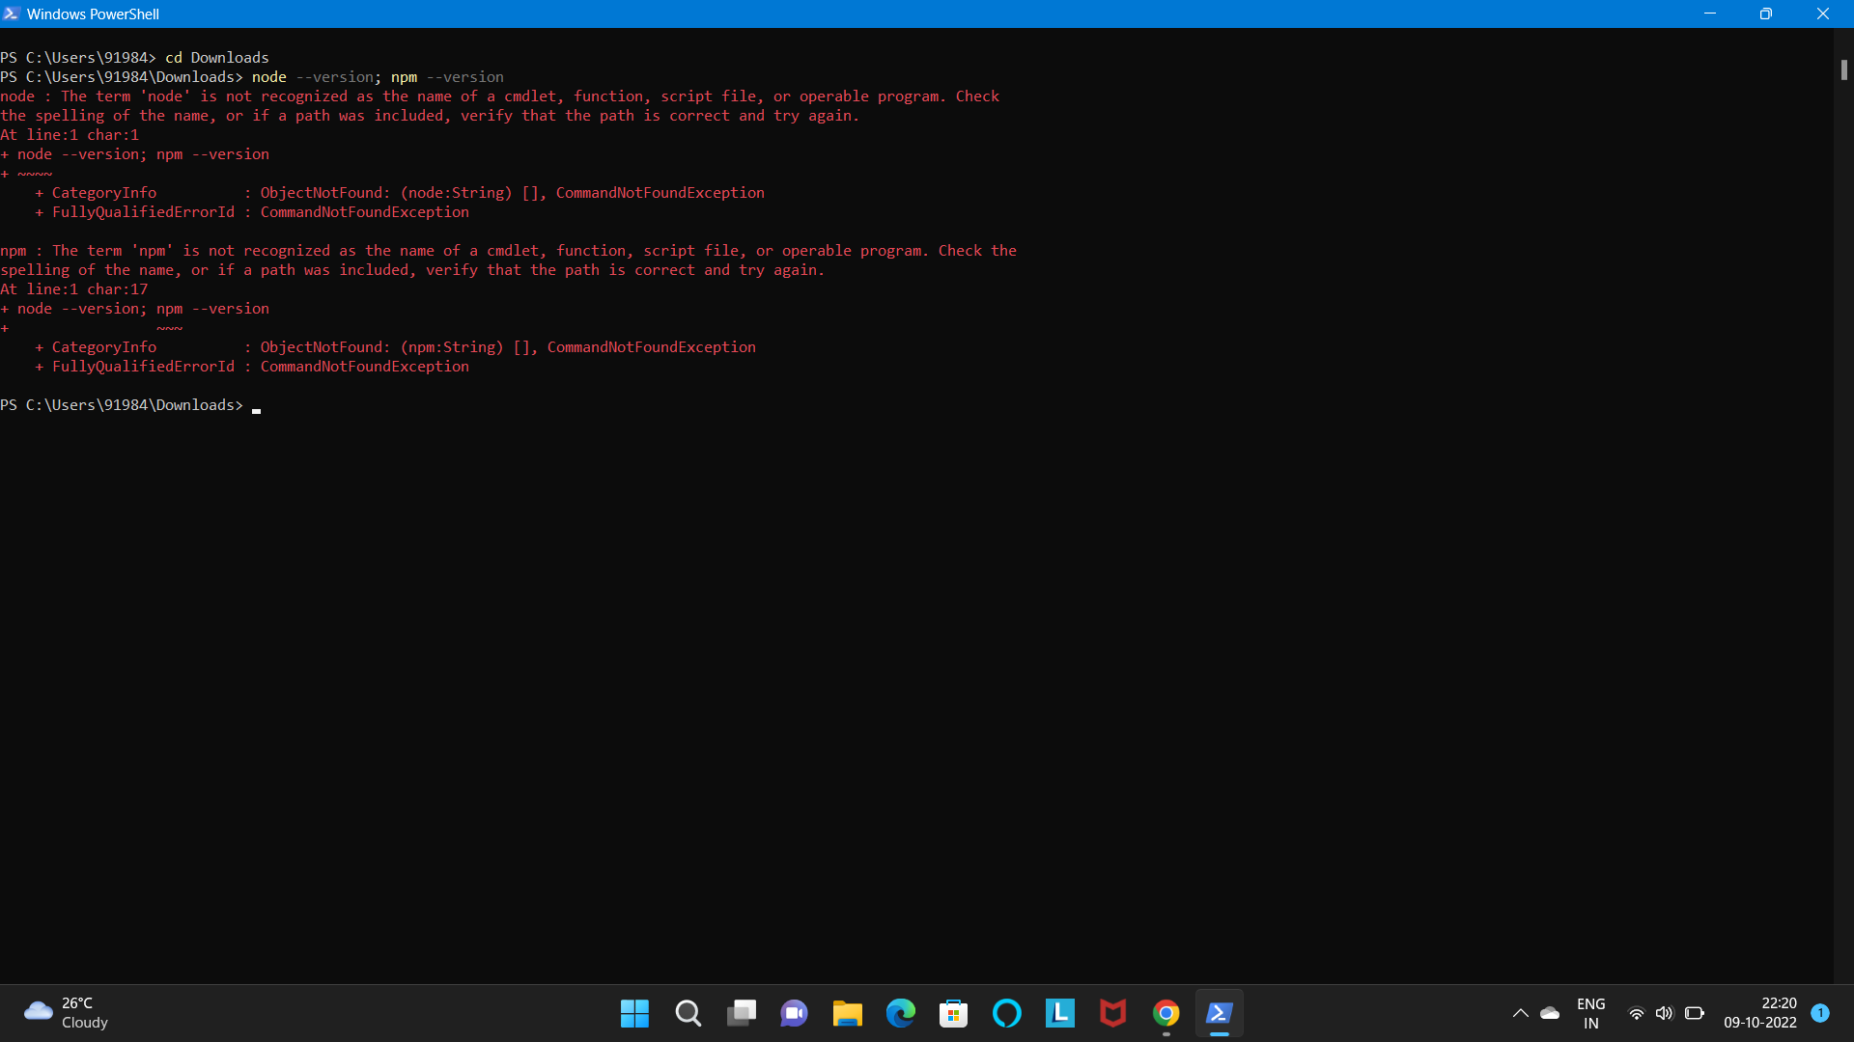
Task: Minimize the PowerShell window
Action: (x=1710, y=14)
